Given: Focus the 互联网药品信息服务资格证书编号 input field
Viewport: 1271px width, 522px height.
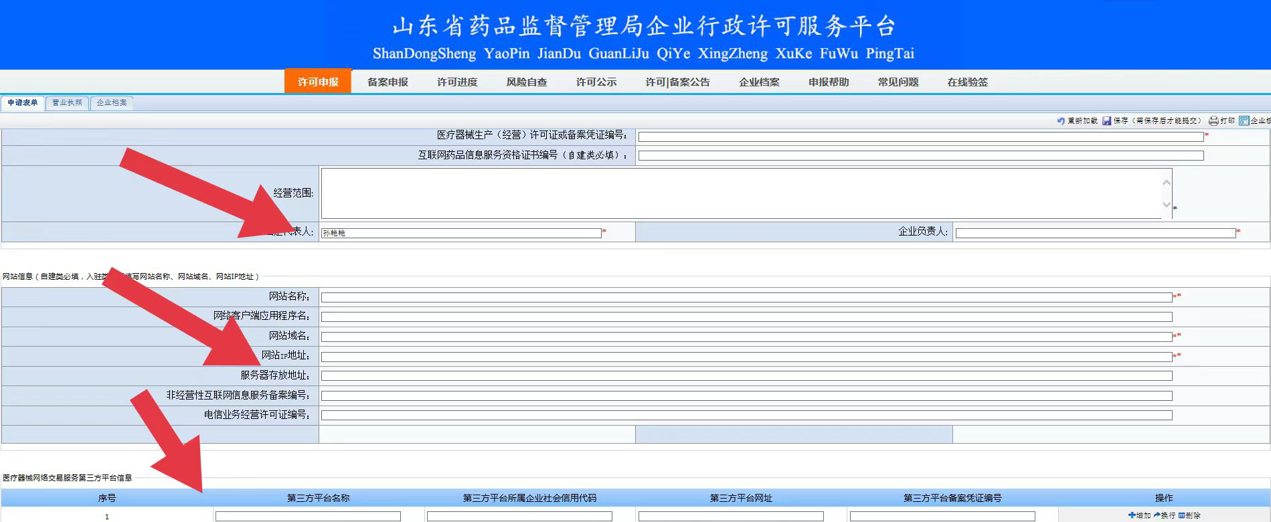Looking at the screenshot, I should tap(921, 156).
